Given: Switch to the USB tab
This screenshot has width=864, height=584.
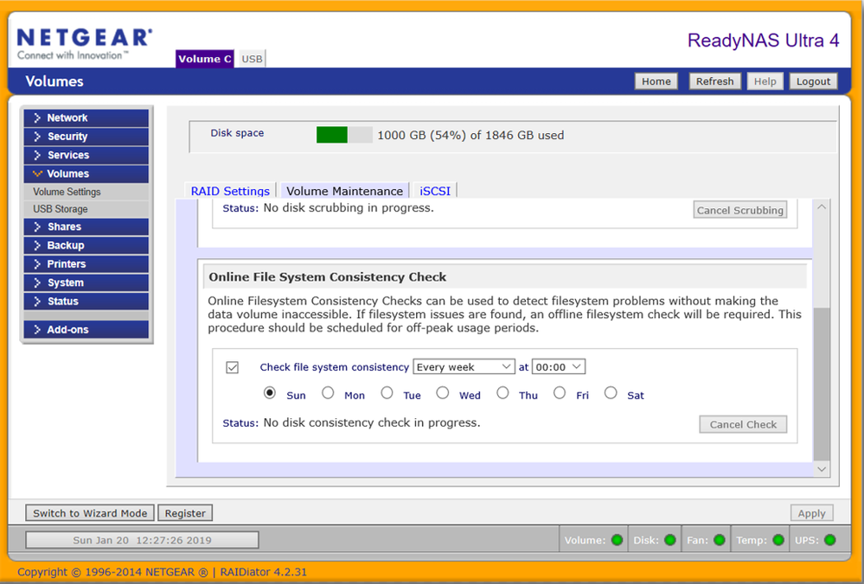Looking at the screenshot, I should 252,59.
